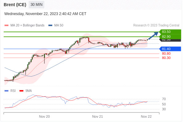Click the Research © 2023 Trading Central credit
Screen dimensions: 183x122
pyautogui.click(x=156, y=26)
